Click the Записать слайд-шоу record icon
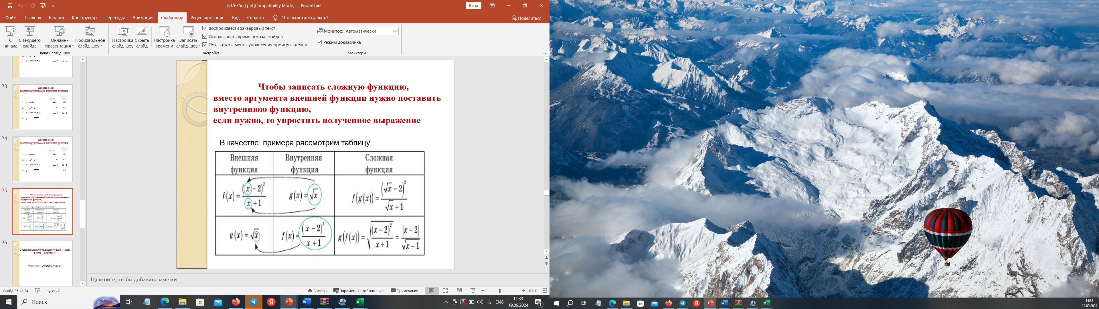 tap(188, 31)
